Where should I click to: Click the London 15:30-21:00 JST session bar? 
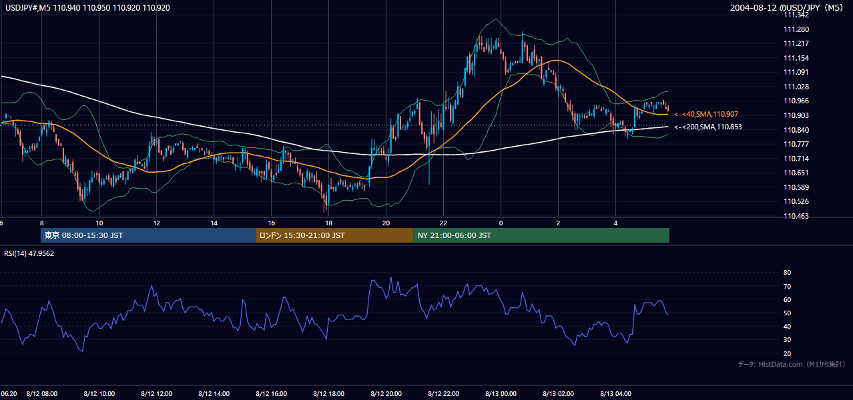tap(334, 235)
